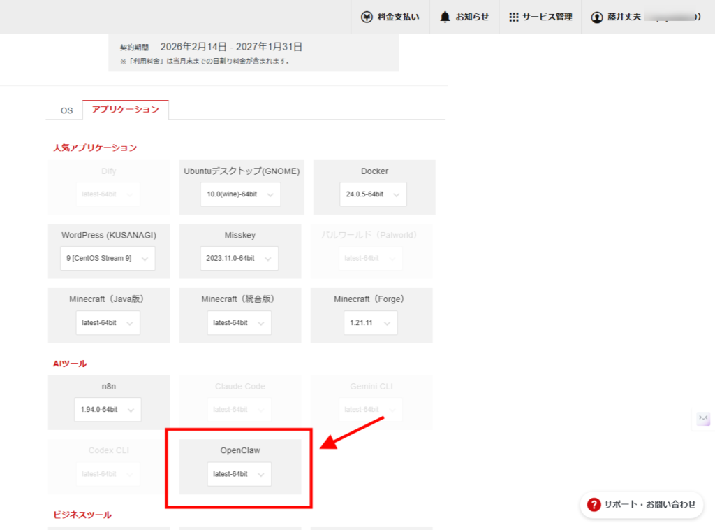715x530 pixels.
Task: Expand the Docker 24.0.5-64bit version dropdown
Action: [374, 194]
